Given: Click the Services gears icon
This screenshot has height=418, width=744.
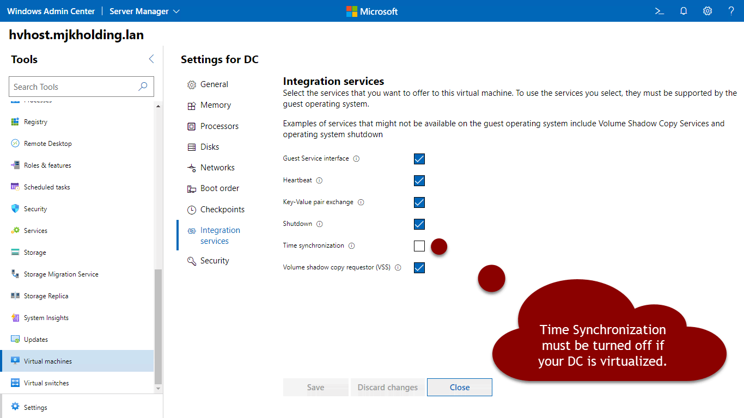Looking at the screenshot, I should point(15,231).
